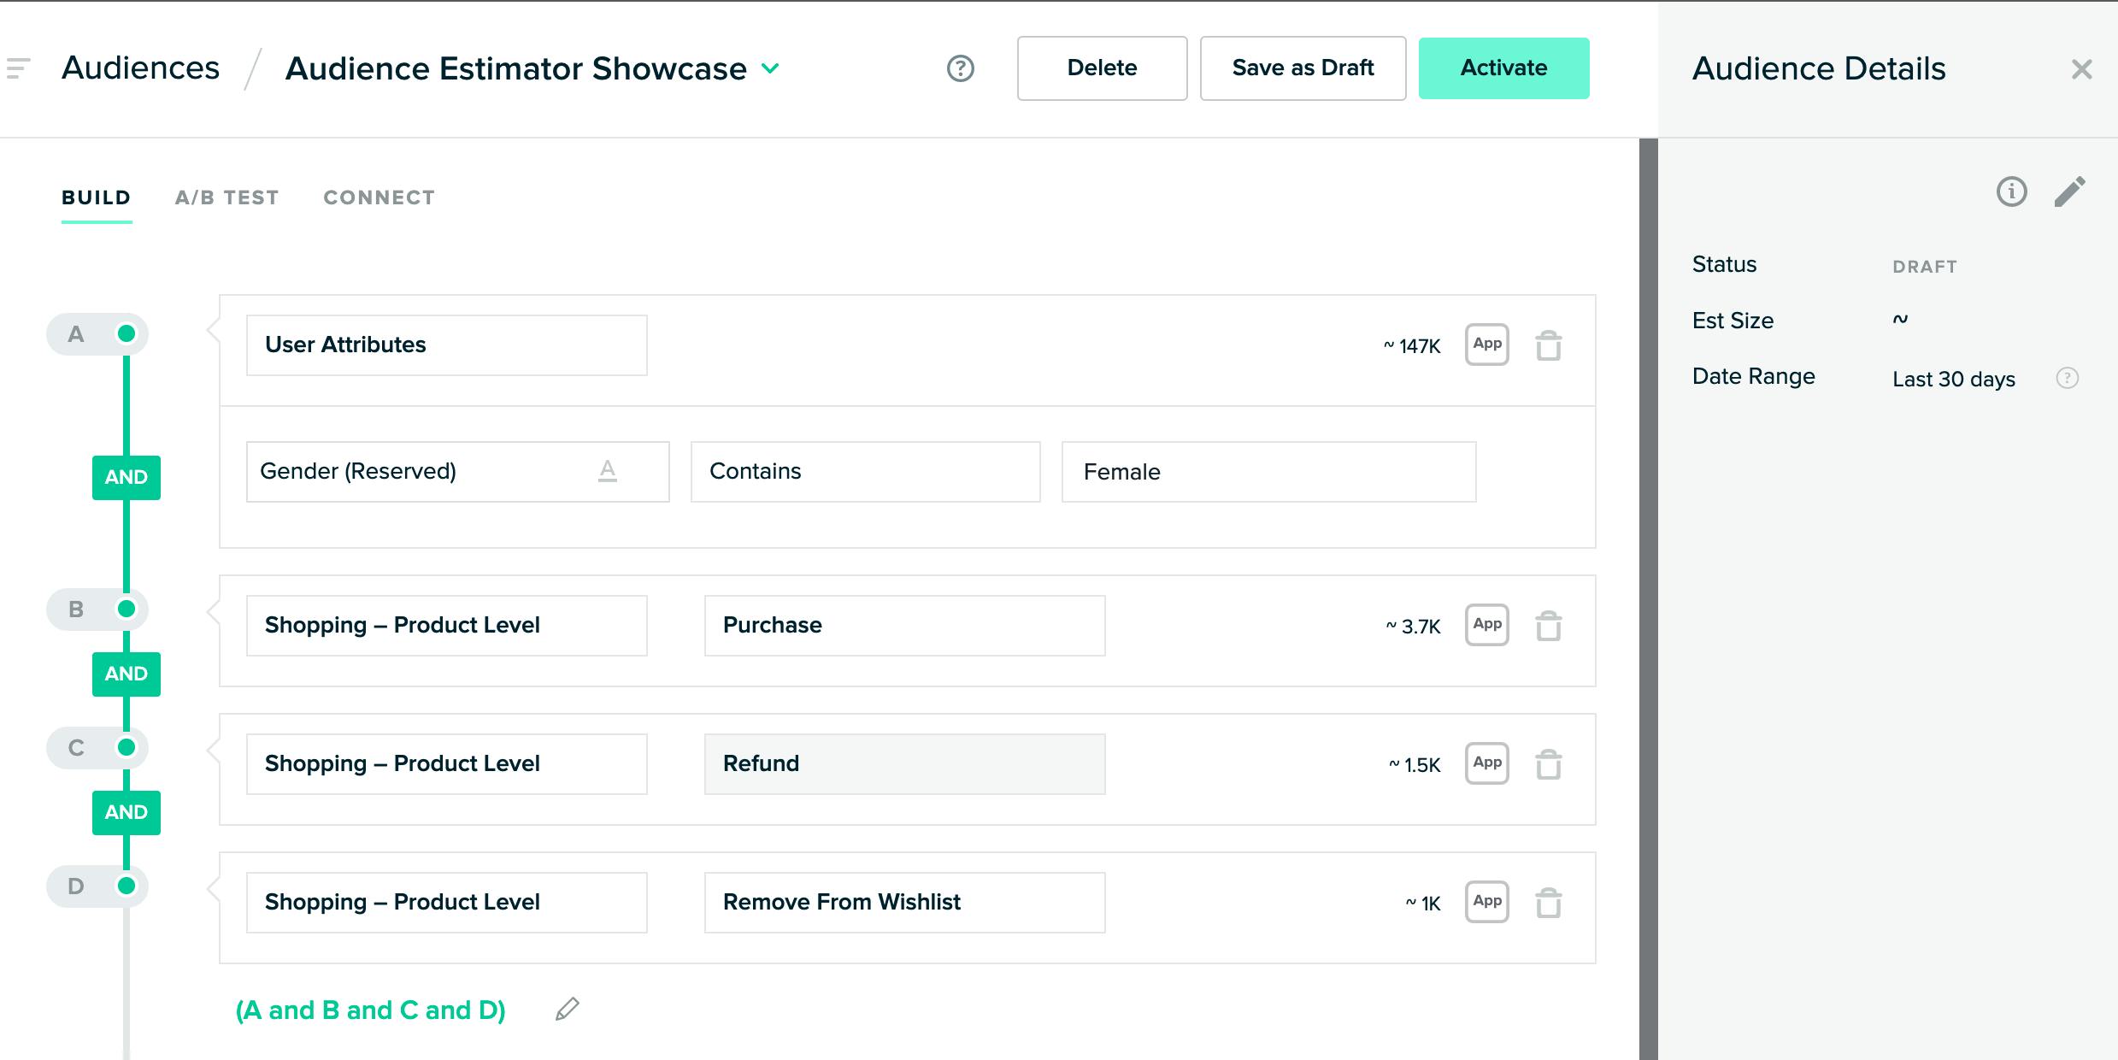Activate the audience
Screen dimensions: 2118x1060
coord(1503,68)
